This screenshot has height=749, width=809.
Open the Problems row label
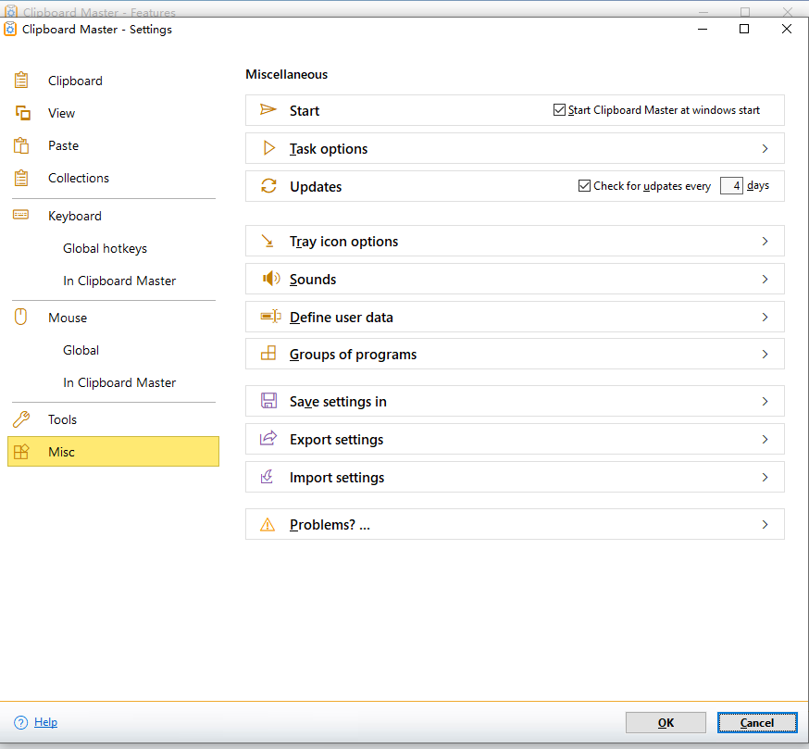pyautogui.click(x=330, y=524)
